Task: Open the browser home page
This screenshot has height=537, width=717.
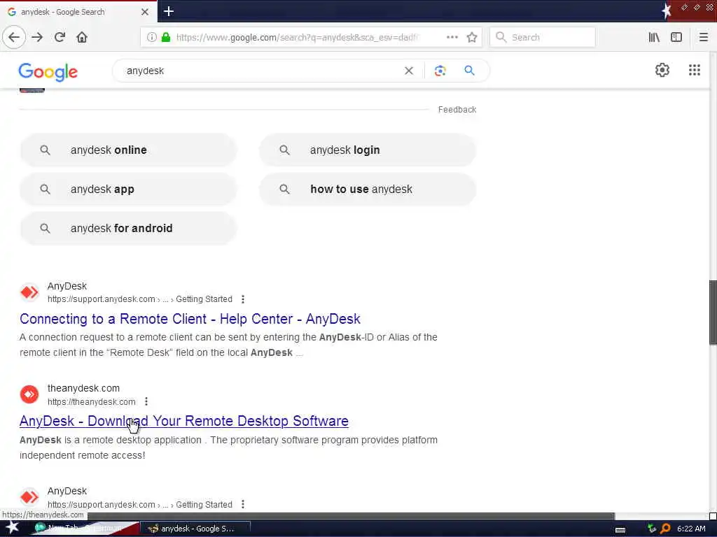Action: [82, 37]
